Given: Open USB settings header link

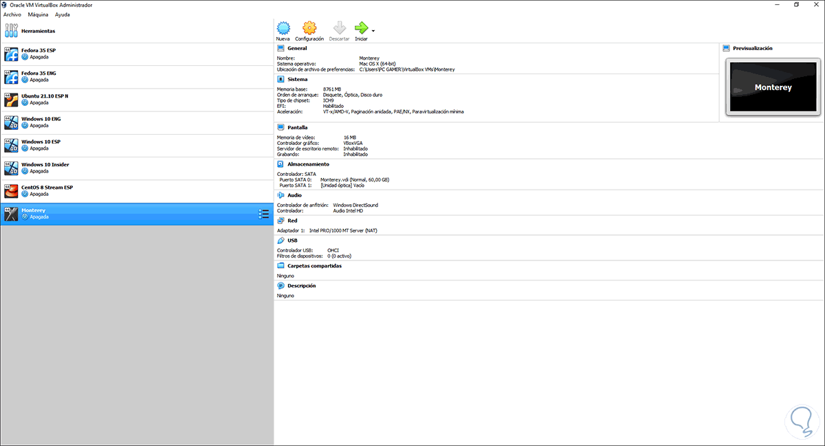Looking at the screenshot, I should point(293,241).
